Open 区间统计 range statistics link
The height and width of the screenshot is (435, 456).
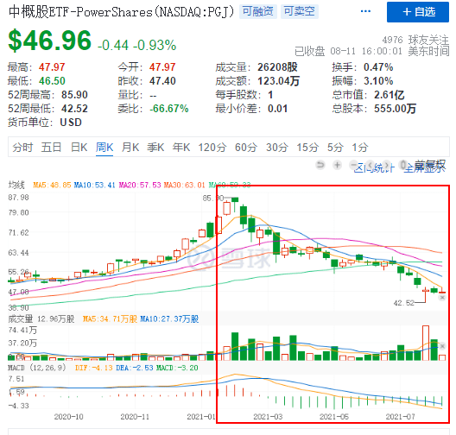[374, 167]
